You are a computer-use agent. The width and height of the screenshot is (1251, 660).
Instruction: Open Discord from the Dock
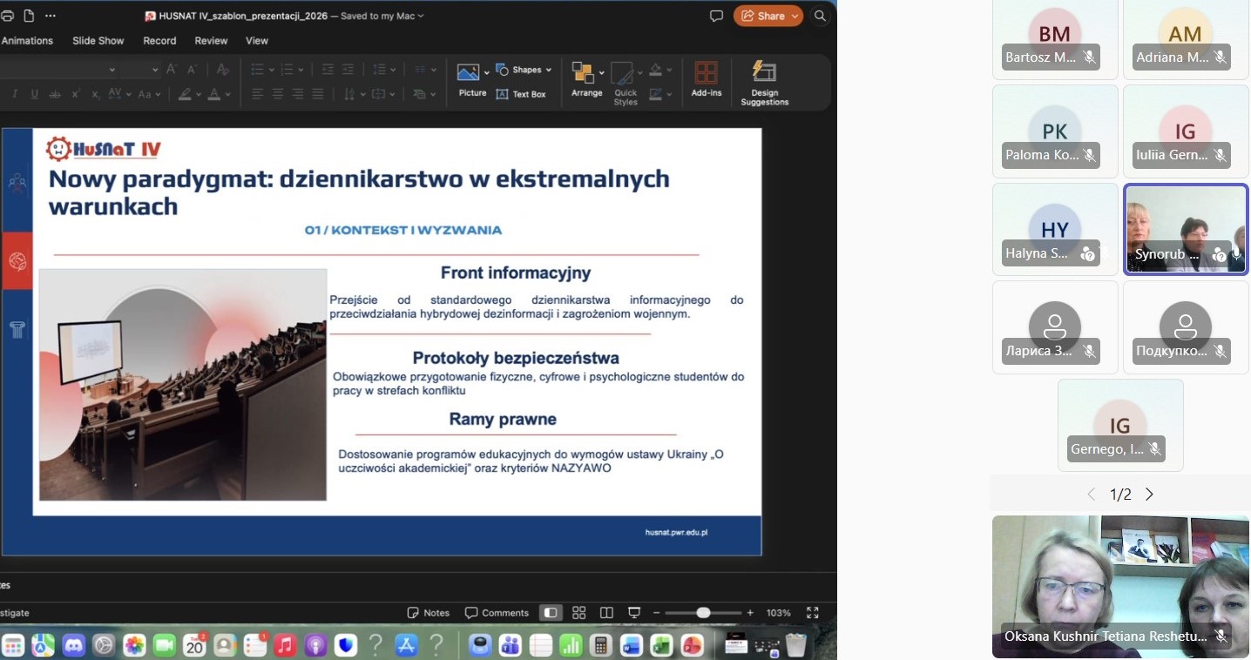click(73, 645)
